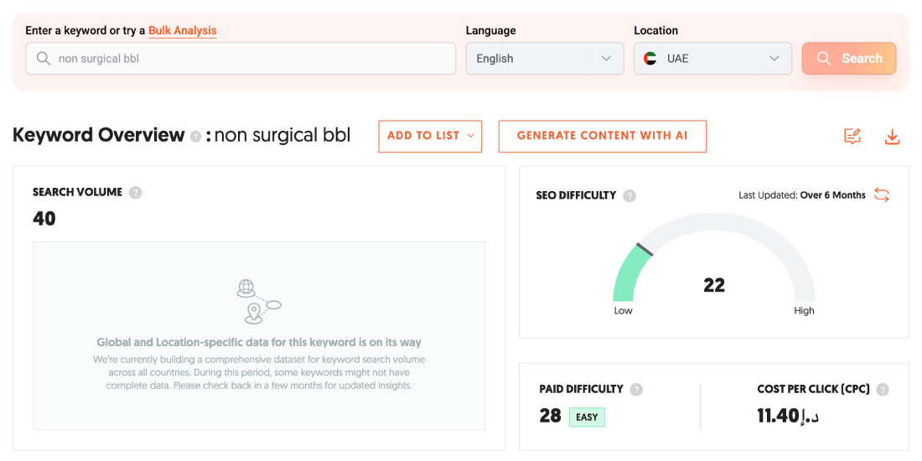The height and width of the screenshot is (461, 922).
Task: Open the English language dropdown
Action: 545,59
